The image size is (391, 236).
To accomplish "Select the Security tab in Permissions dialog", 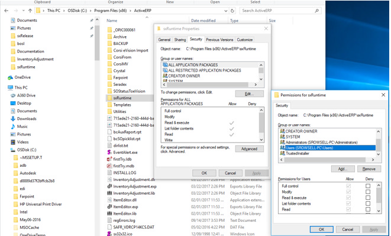I will click(x=282, y=105).
